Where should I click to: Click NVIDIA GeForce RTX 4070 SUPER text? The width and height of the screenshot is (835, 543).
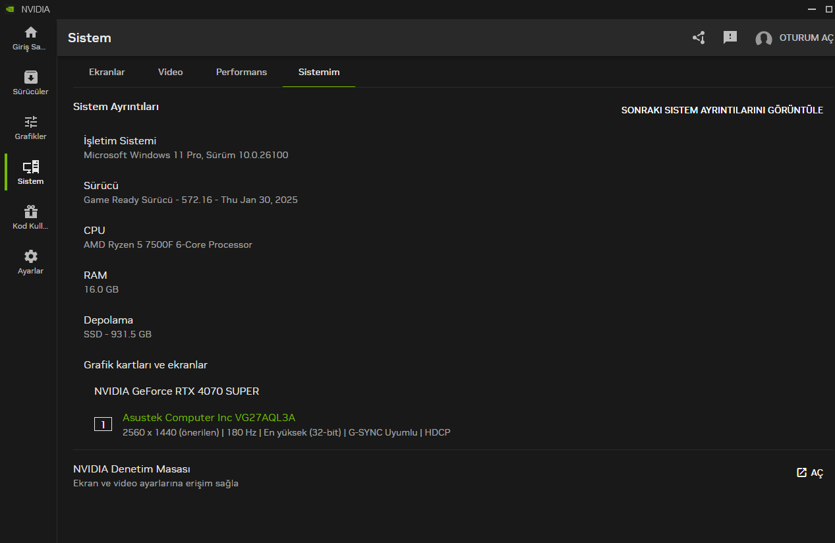click(177, 391)
